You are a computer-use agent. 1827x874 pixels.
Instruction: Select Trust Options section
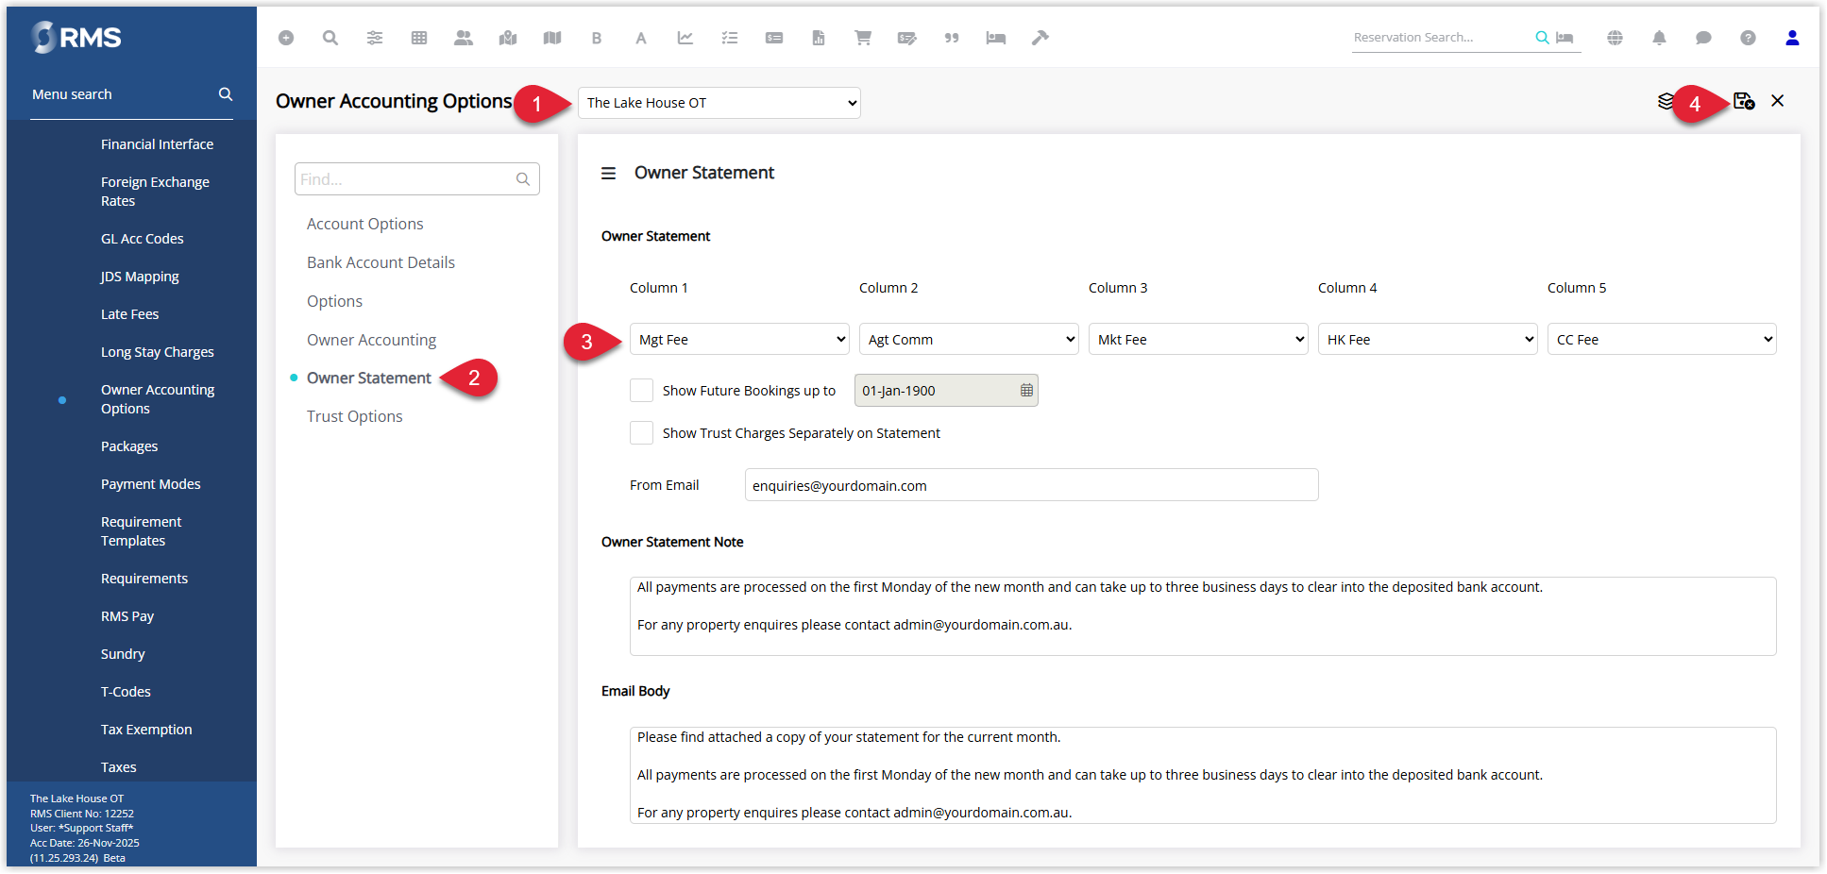354,416
